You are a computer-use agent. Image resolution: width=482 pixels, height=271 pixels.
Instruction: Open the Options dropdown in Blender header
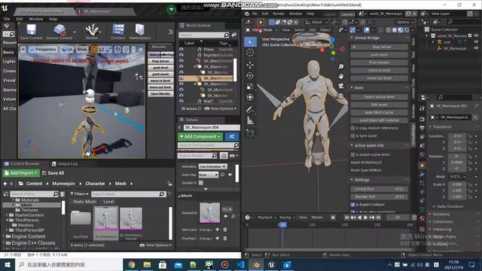point(404,22)
